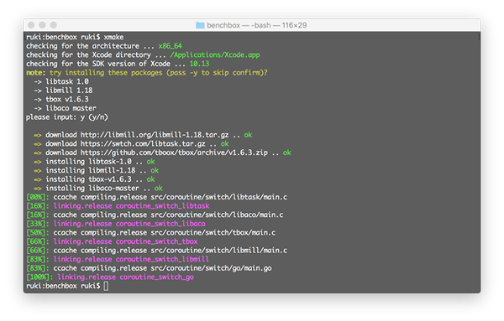504x321 pixels.
Task: Click the window title 'benchbox — -bash — 116×29'
Action: coord(256,25)
